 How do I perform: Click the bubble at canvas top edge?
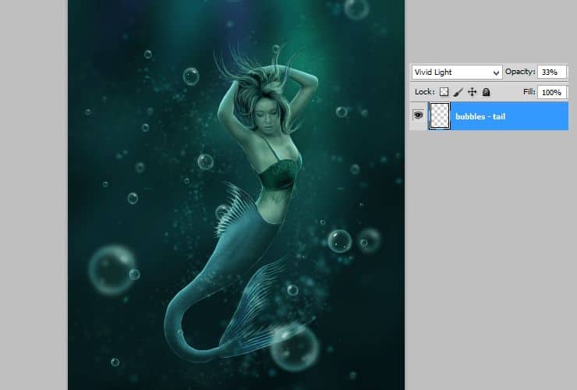coord(356,8)
